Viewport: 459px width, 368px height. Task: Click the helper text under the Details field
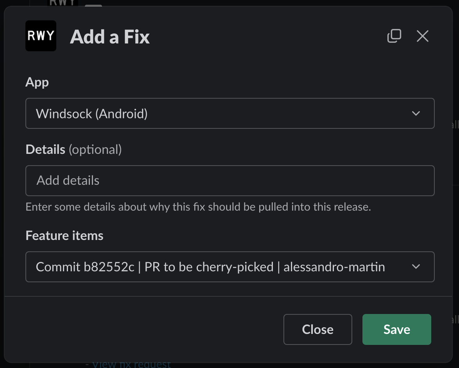[198, 207]
